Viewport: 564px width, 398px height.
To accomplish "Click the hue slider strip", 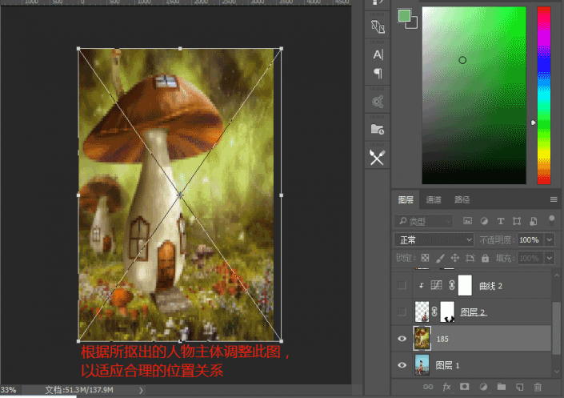I will 544,95.
